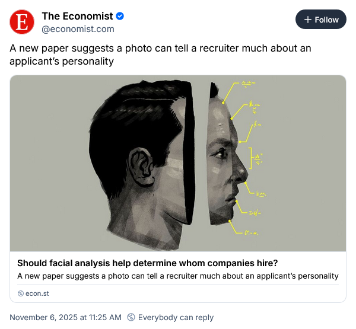Screen dimensions: 356x329
Task: Click the globe icon near reply setting
Action: (131, 317)
